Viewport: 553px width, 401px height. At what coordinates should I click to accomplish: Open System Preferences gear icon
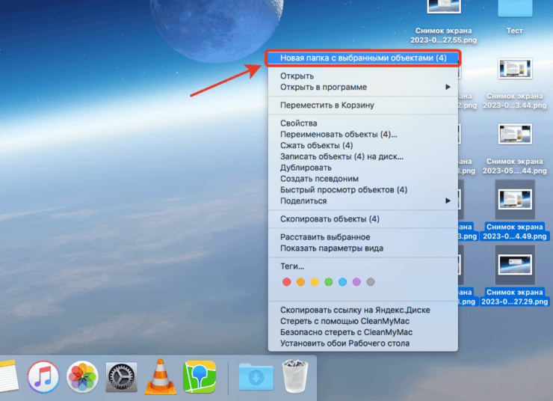(x=121, y=376)
